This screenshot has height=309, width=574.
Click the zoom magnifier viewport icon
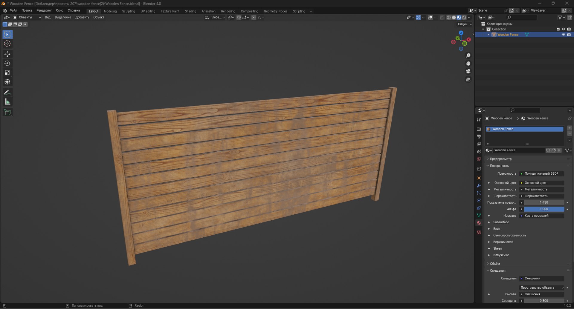pos(468,56)
